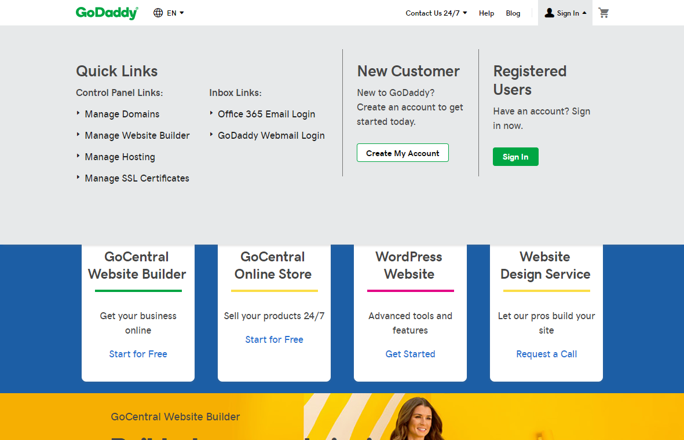Click 'Advanced tools and features' text
Image resolution: width=684 pixels, height=440 pixels.
click(411, 323)
